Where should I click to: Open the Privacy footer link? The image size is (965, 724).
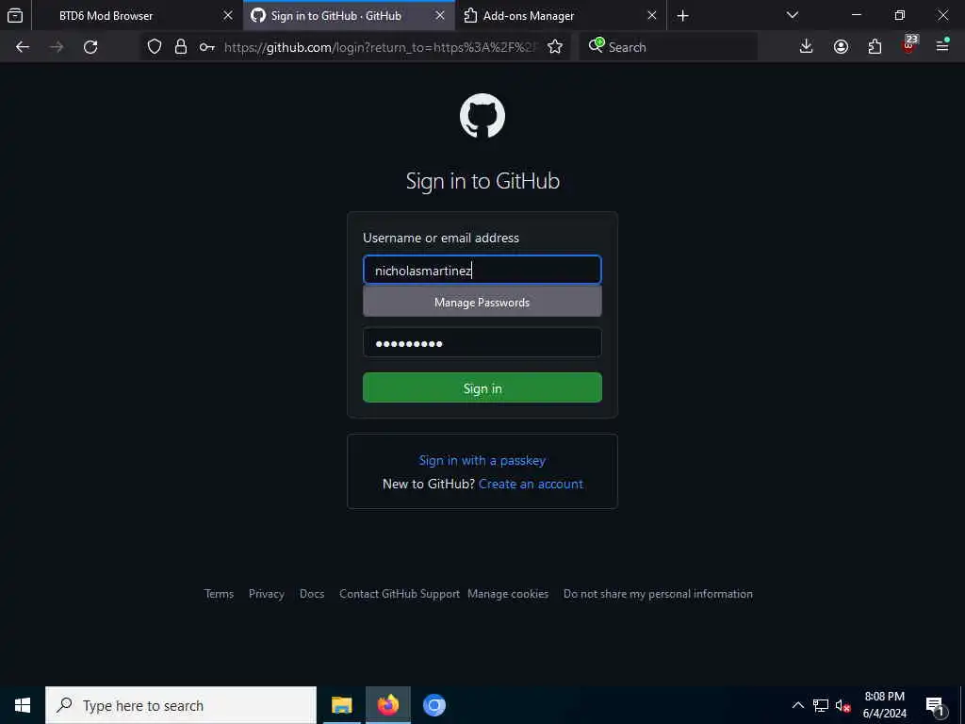tap(267, 594)
